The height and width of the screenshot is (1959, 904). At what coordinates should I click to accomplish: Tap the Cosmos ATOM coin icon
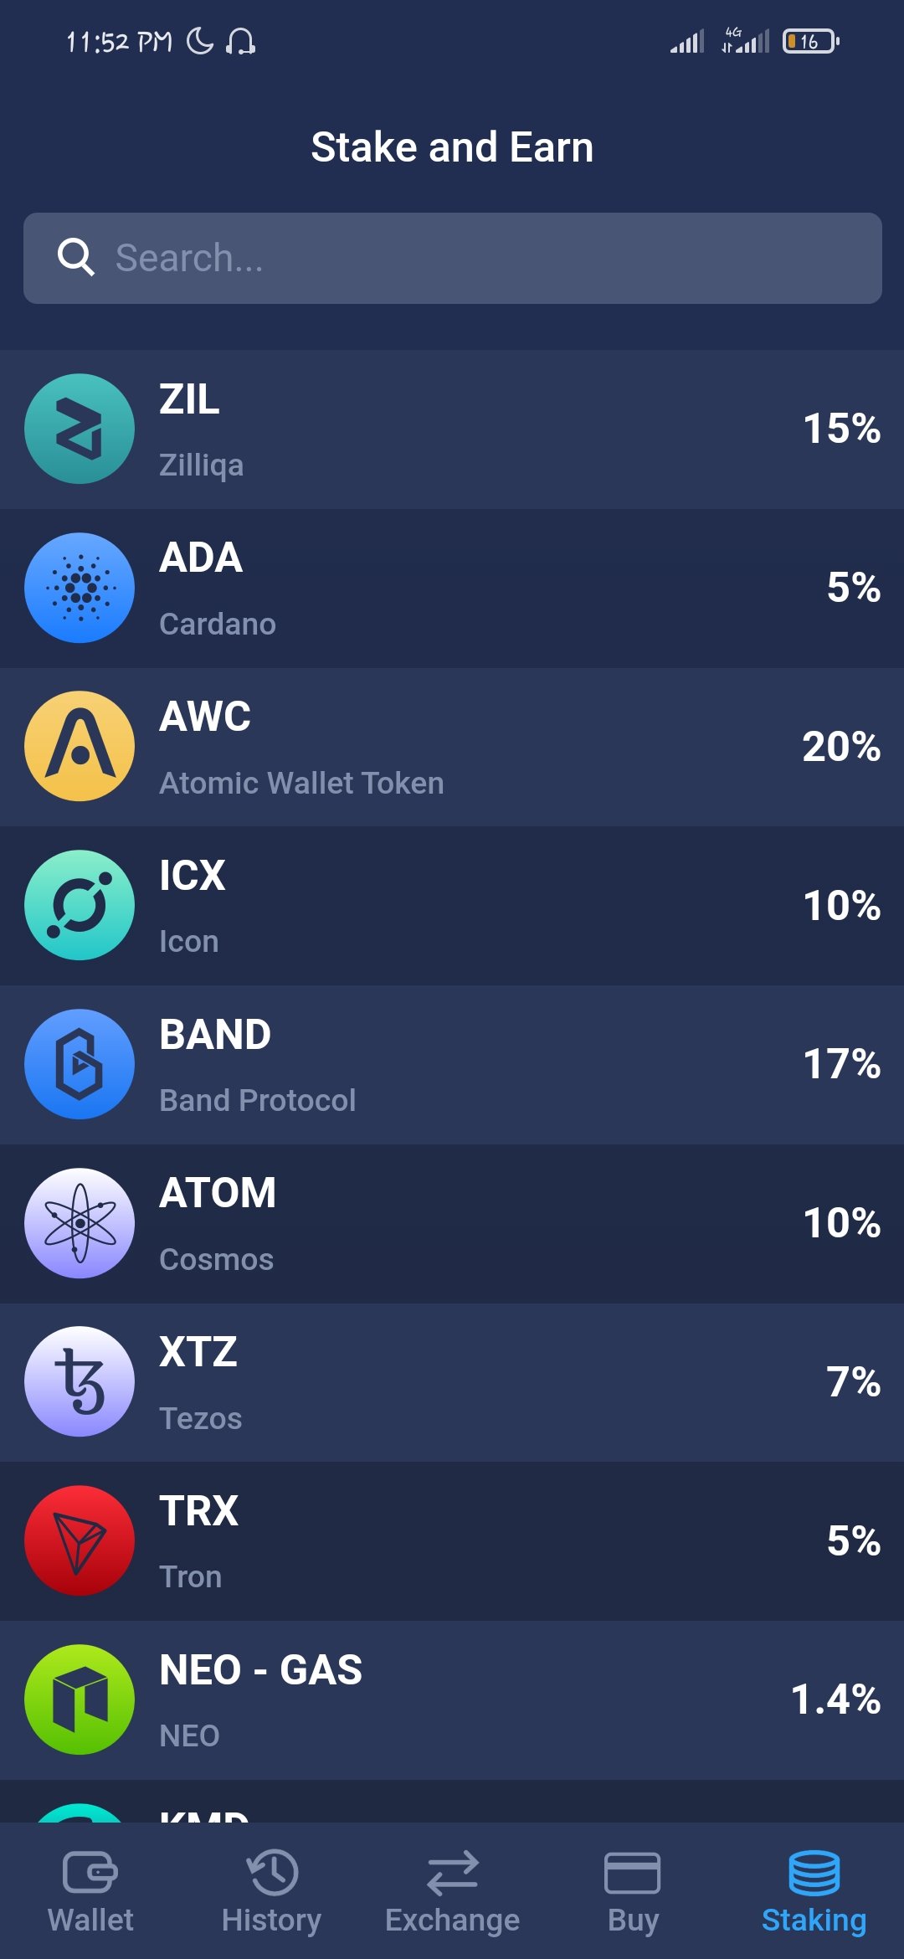80,1223
